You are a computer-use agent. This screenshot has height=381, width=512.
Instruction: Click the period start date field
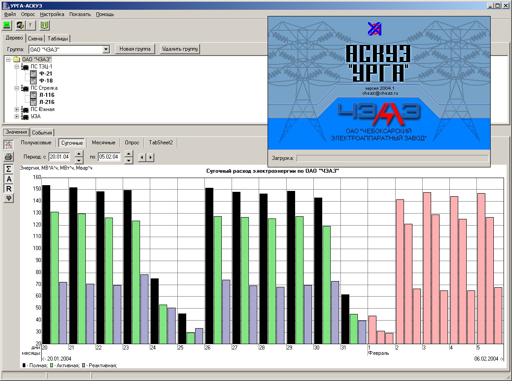60,157
